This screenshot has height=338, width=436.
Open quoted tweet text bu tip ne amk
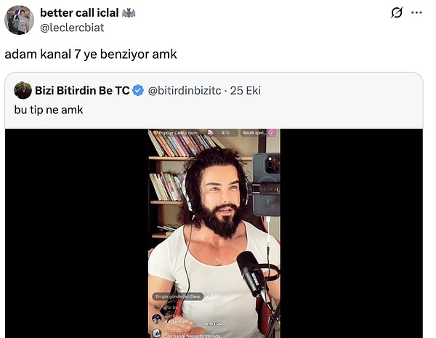49,110
